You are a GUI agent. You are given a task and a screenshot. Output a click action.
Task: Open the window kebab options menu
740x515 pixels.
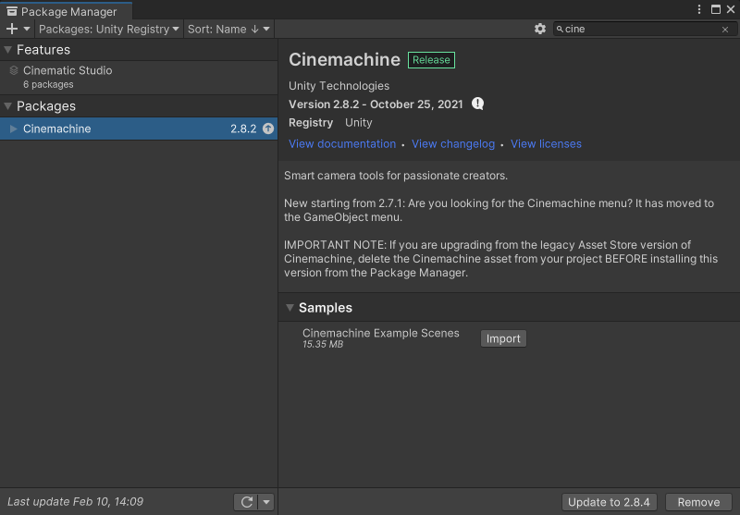(699, 9)
